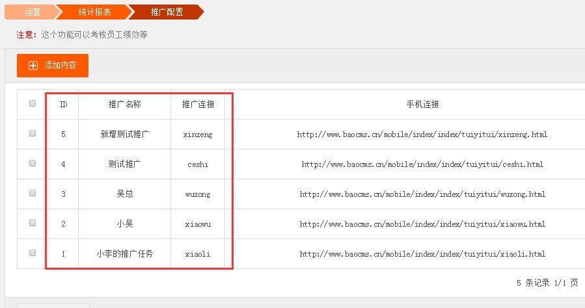
Task: Click the ID cell with value 1
Action: 63,254
